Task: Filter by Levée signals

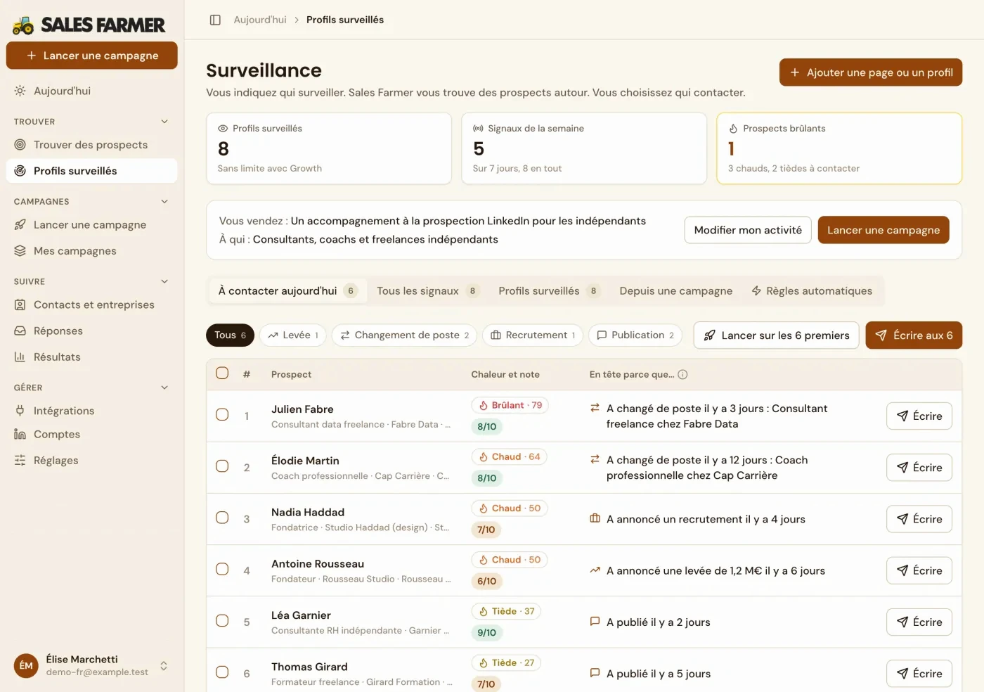Action: pyautogui.click(x=293, y=335)
